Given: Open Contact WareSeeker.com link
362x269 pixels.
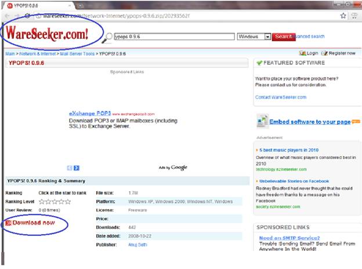Looking at the screenshot, I should pos(281,97).
